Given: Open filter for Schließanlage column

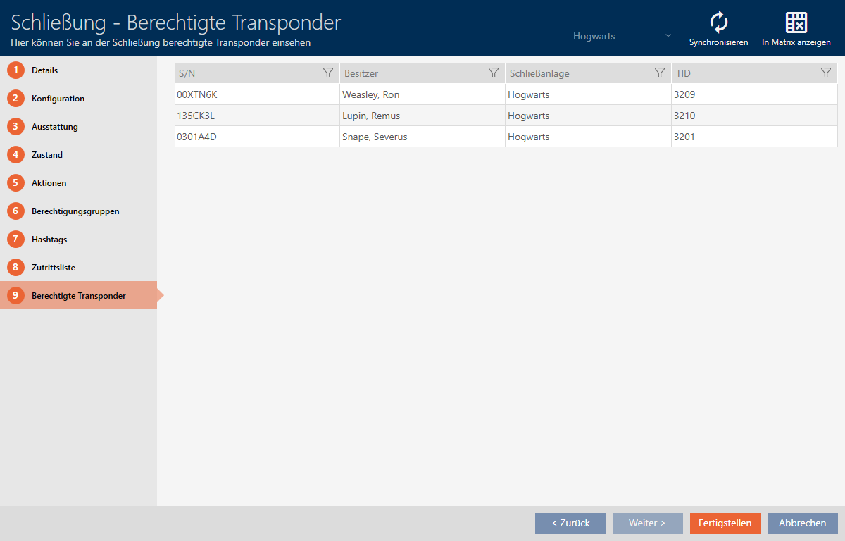Looking at the screenshot, I should (660, 73).
